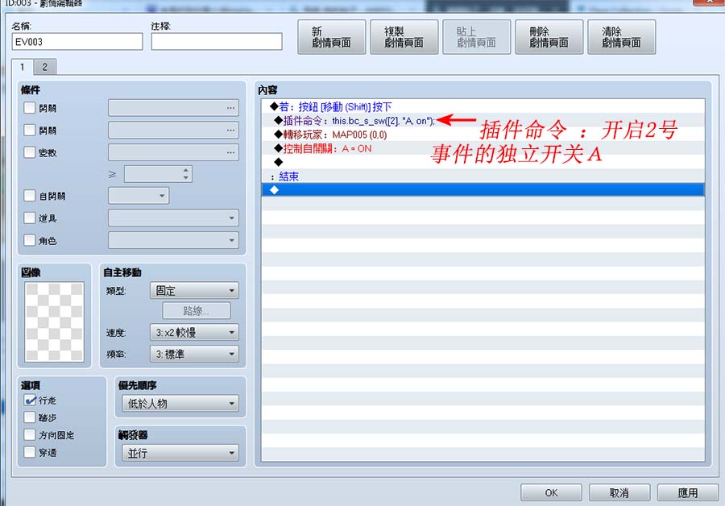Check the 道具 condition checkbox
Image resolution: width=725 pixels, height=506 pixels.
[30, 218]
